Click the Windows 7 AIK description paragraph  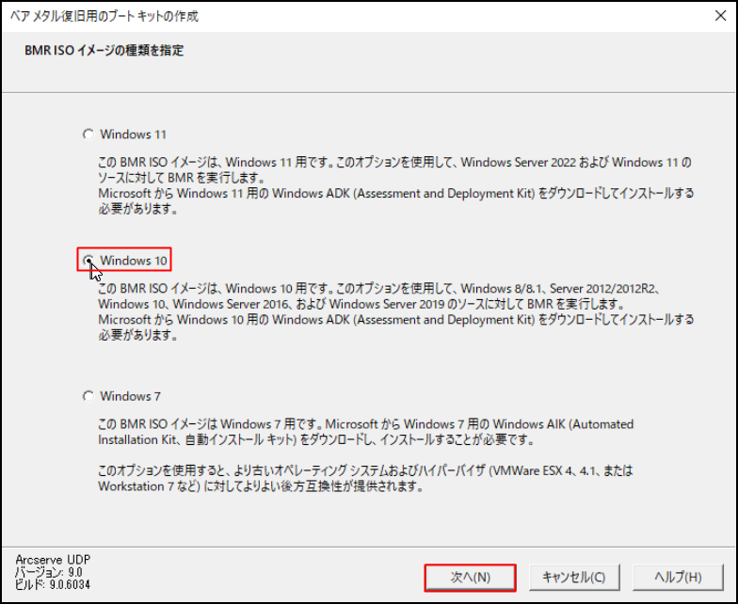[365, 432]
